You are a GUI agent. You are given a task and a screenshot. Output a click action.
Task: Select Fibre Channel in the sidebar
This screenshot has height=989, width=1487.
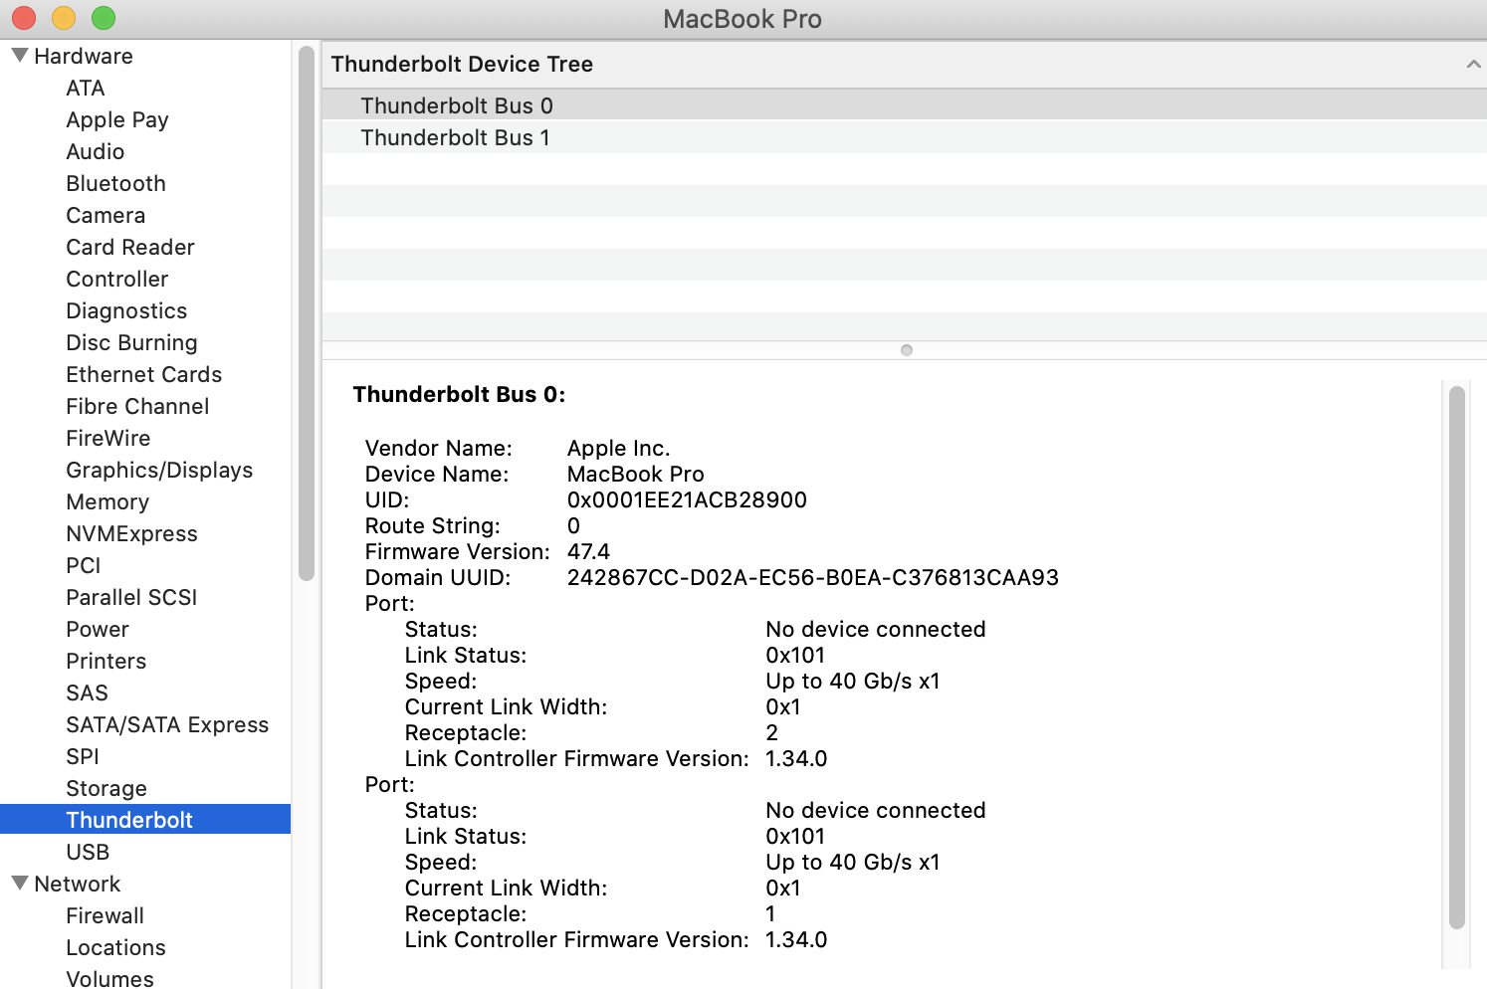point(137,406)
